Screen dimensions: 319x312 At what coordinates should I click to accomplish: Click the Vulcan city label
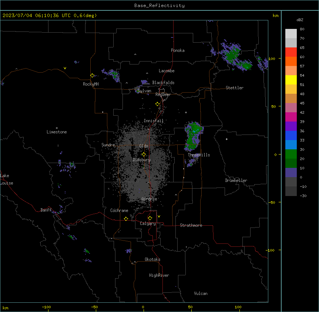click(x=201, y=293)
